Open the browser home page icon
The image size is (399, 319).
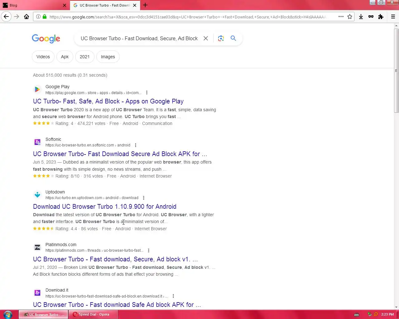point(26,17)
